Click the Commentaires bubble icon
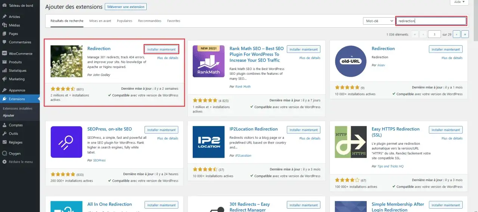 [x=4, y=42]
